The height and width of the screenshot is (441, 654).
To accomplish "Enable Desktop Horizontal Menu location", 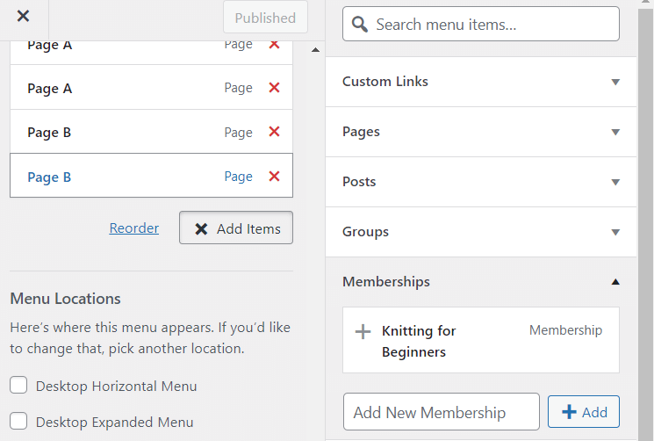I will point(18,385).
